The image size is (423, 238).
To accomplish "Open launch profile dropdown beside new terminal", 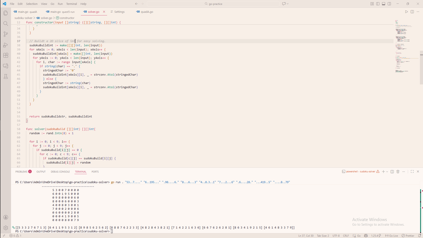I will click(387, 172).
